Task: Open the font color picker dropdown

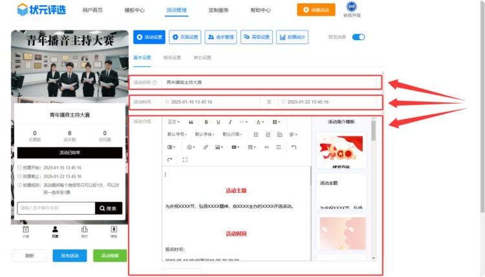Action: pyautogui.click(x=259, y=122)
